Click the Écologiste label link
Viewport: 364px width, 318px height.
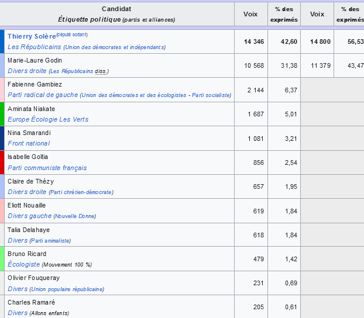click(x=23, y=264)
